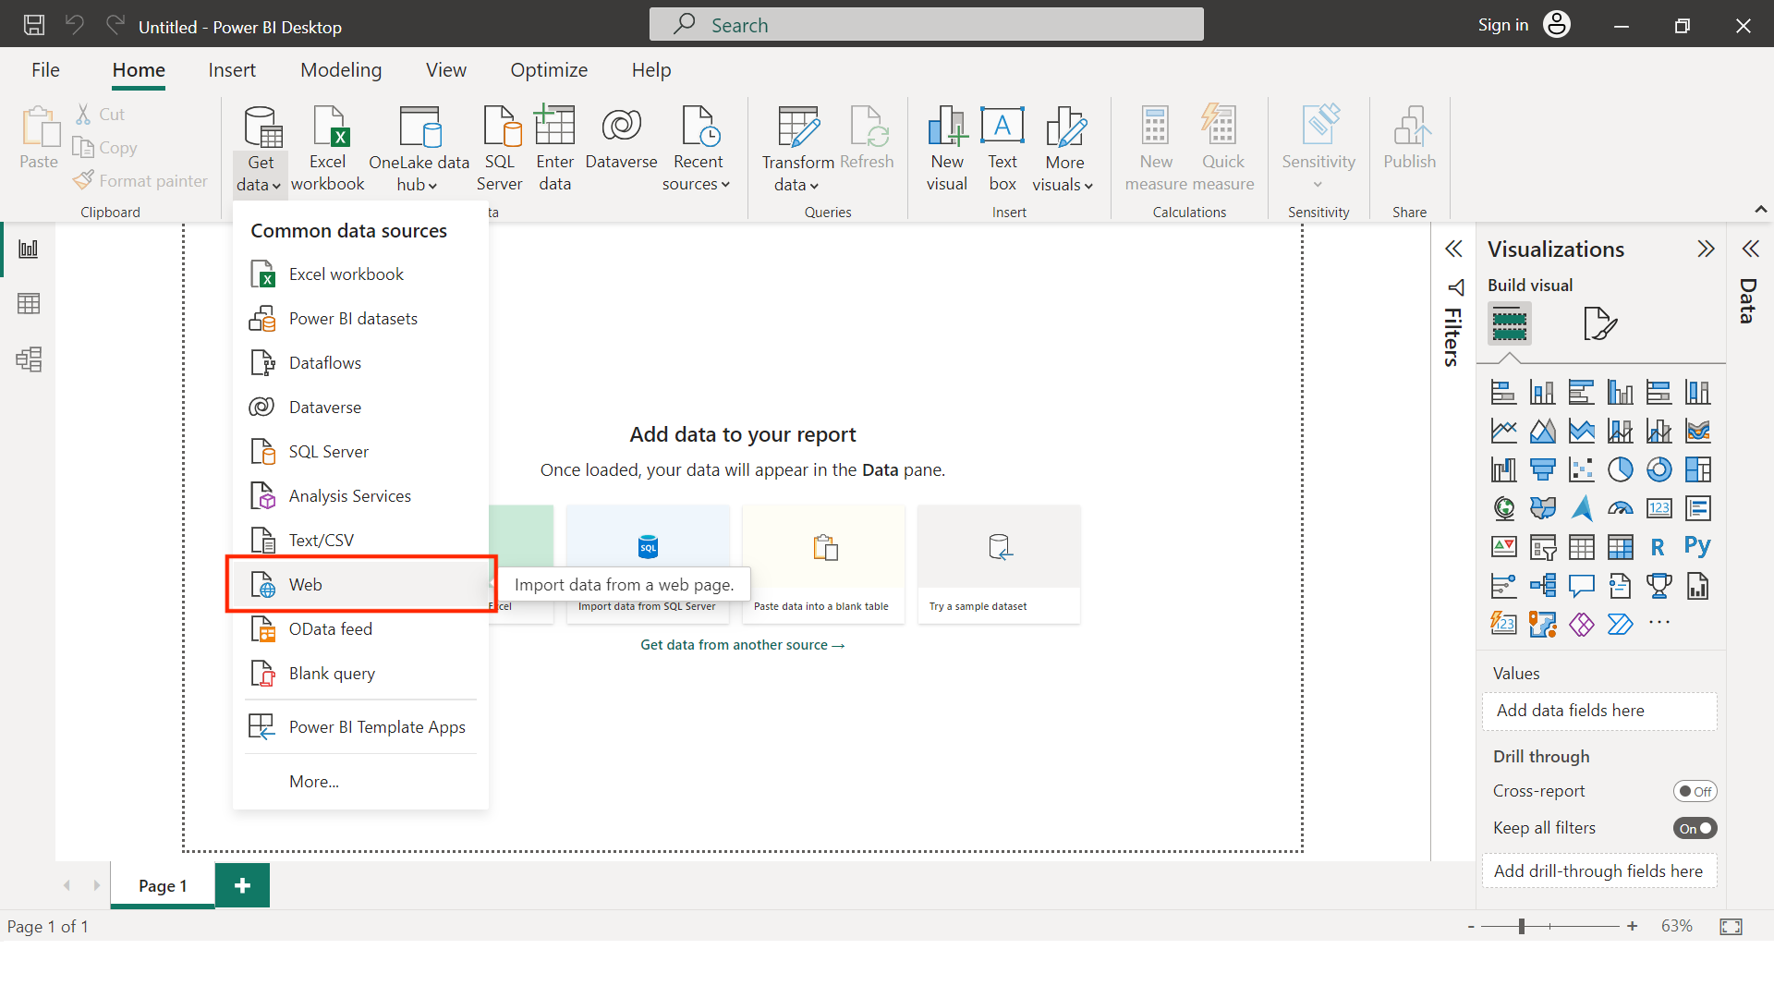Click the zoom slider handle
The width and height of the screenshot is (1774, 998).
(1521, 926)
